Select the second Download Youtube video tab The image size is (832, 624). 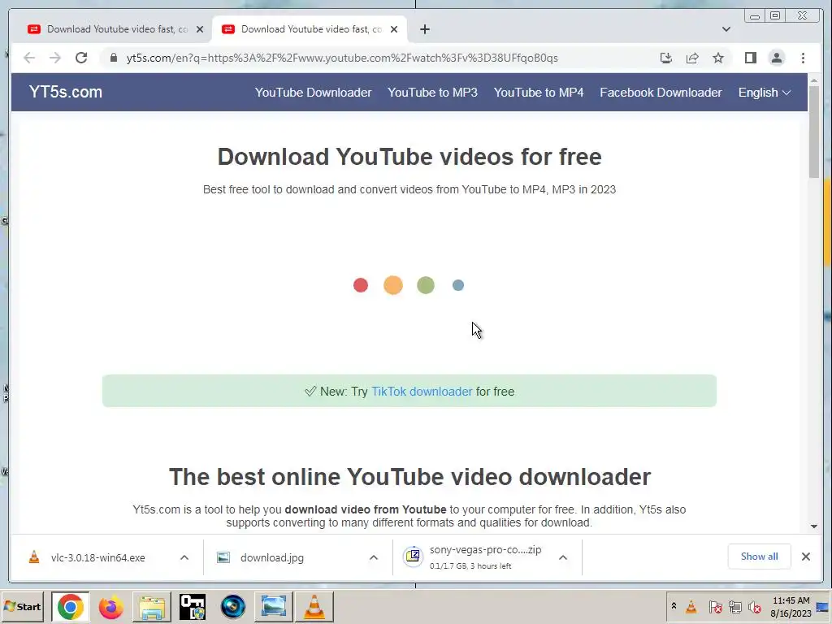(310, 29)
